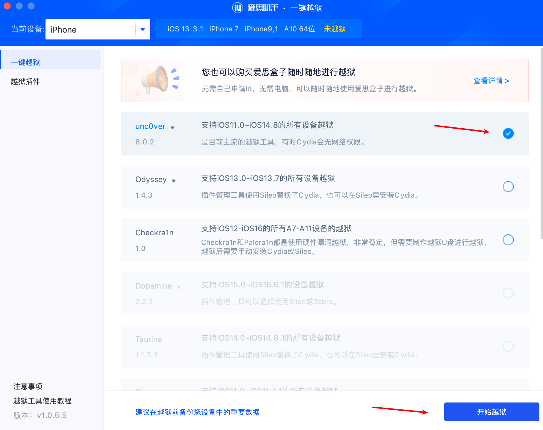Click the 支持iOS12-iOS16 Checkra1n description heading
Viewport: 543px width, 430px height.
(276, 228)
